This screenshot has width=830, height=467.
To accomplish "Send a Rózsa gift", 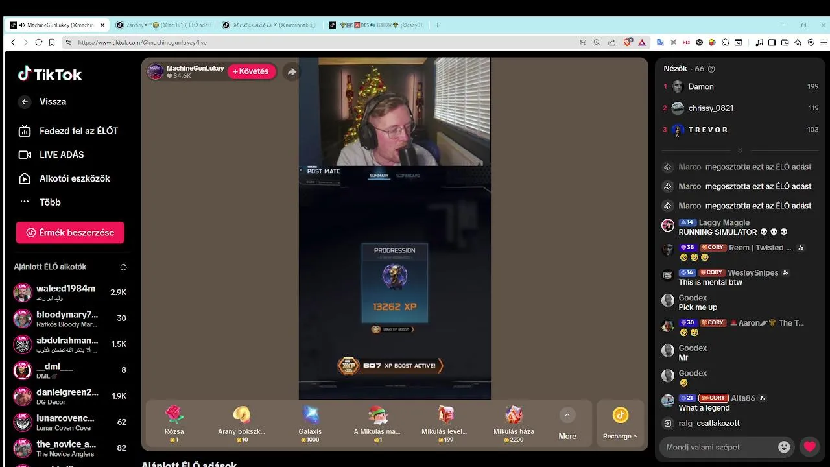I will pos(174,424).
